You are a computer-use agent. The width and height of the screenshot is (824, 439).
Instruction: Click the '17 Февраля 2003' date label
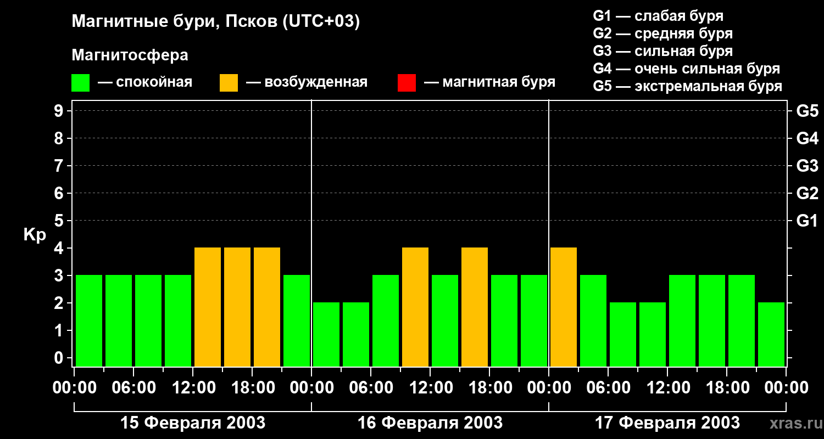click(x=667, y=423)
